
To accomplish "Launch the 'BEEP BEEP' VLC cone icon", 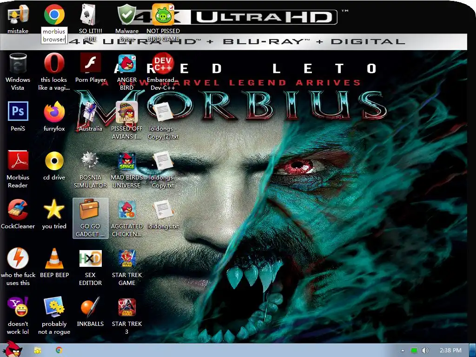I will (x=54, y=258).
